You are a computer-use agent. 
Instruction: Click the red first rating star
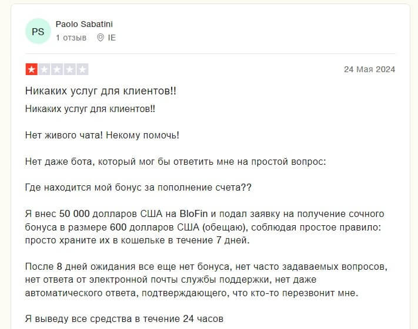(x=31, y=69)
